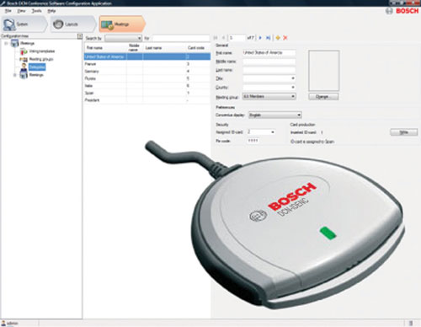
Task: Click the Change picture button
Action: coord(323,96)
